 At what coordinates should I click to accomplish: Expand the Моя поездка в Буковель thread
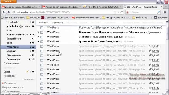click(38, 32)
